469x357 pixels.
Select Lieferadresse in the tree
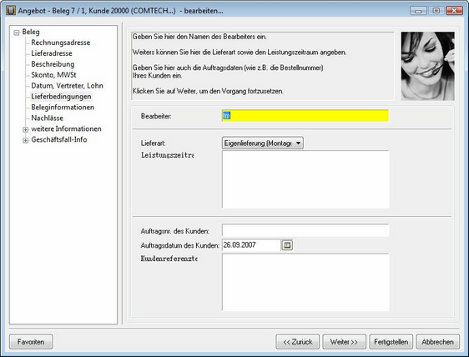click(52, 53)
